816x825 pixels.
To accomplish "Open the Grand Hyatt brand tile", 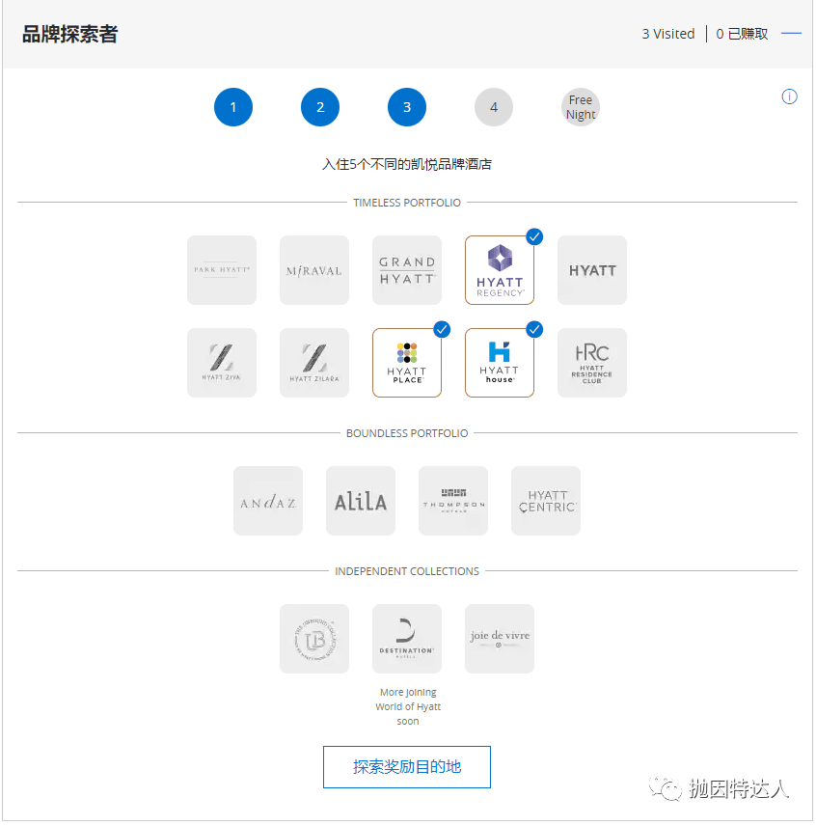I will click(407, 270).
